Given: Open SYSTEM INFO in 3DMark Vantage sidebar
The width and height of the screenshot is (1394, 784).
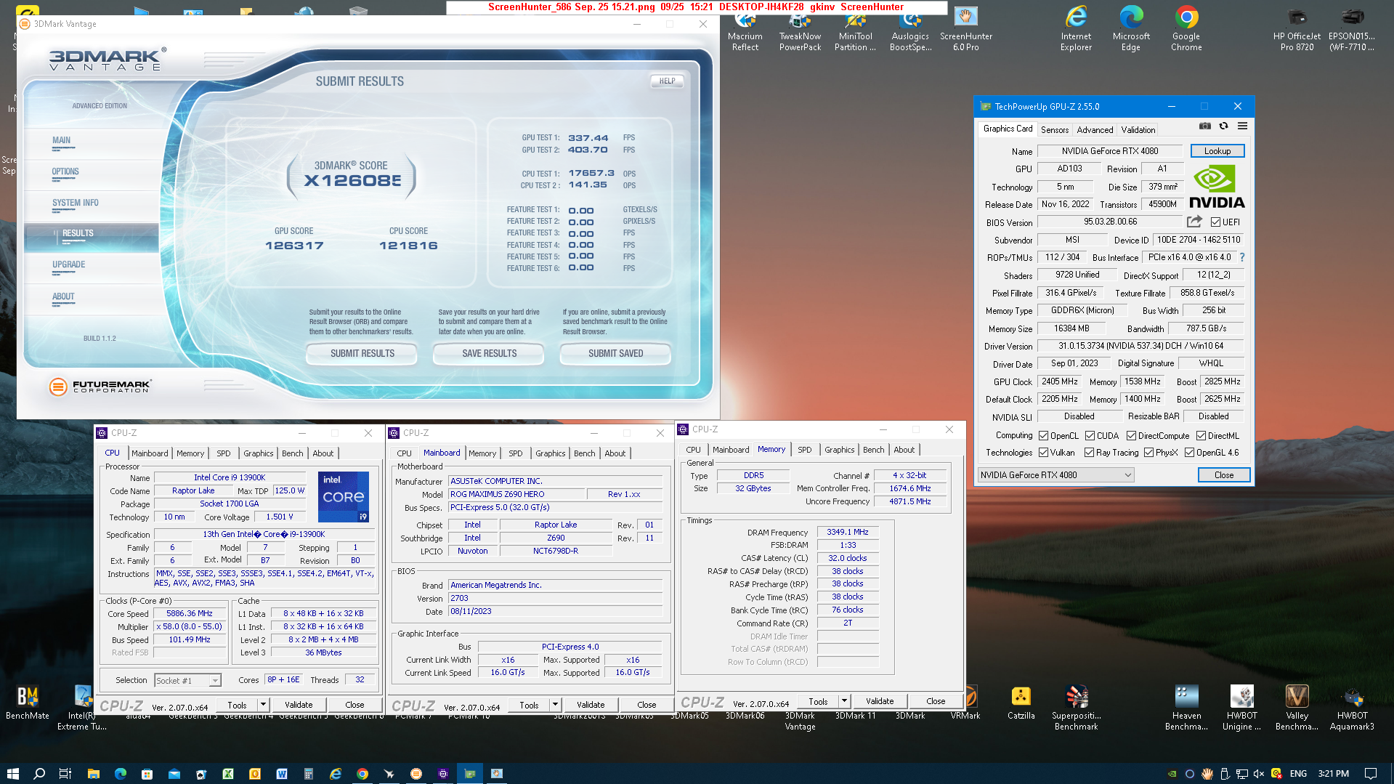Looking at the screenshot, I should [x=76, y=203].
